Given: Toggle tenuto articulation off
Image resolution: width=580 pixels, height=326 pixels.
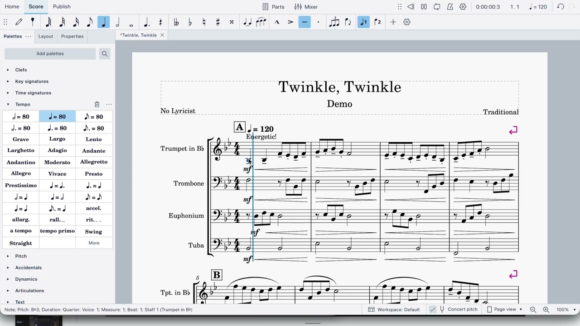Looking at the screenshot, I should (304, 22).
